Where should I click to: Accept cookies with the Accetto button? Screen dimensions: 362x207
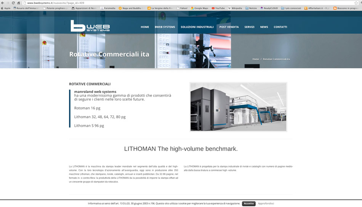(x=249, y=204)
